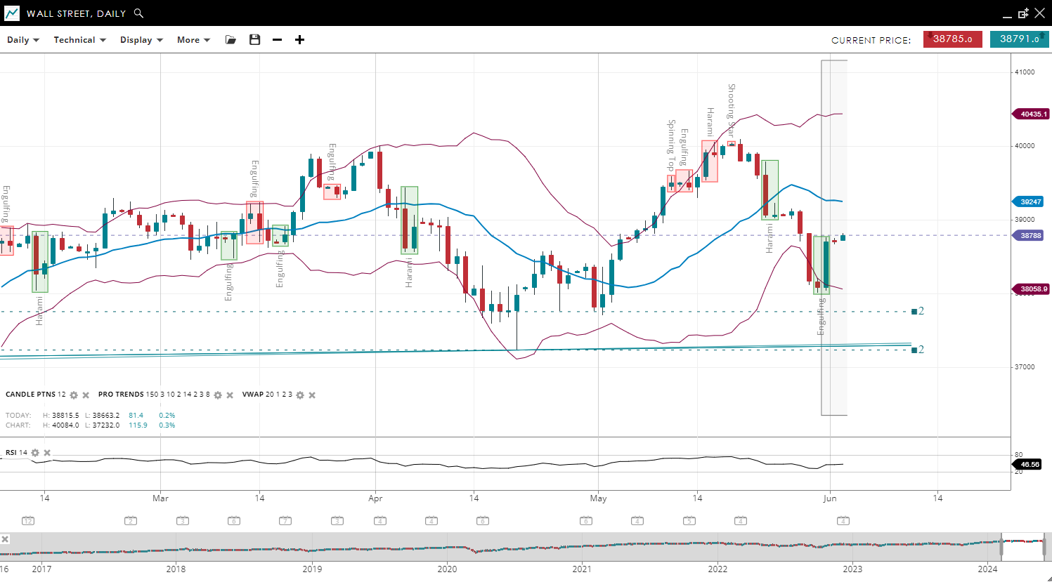1052x582 pixels.
Task: Open the More menu
Action: [x=193, y=40]
